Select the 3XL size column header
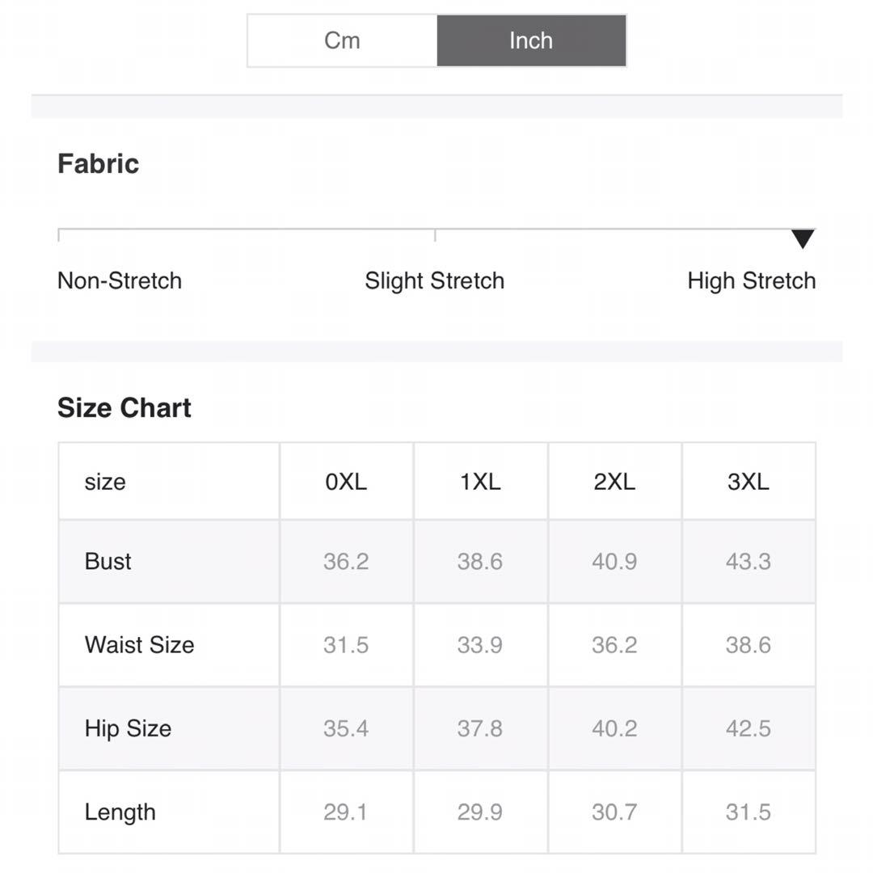The height and width of the screenshot is (873, 873). [x=749, y=482]
